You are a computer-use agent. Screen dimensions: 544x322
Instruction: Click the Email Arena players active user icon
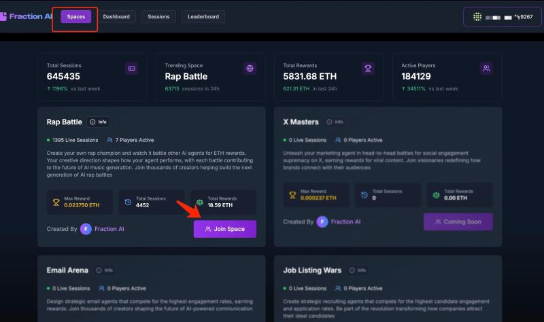click(x=101, y=289)
